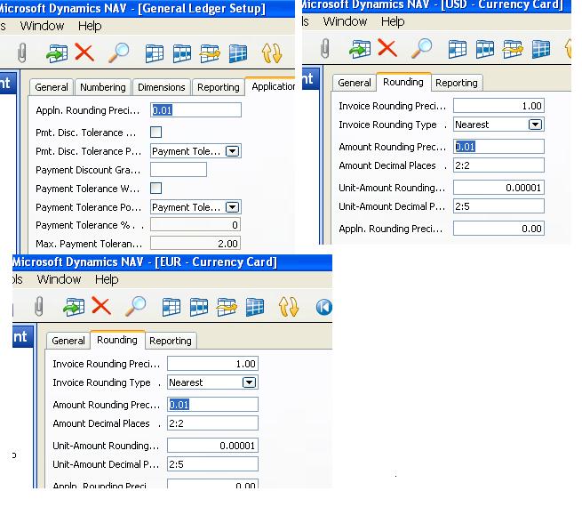Toggle Pmt. Disc. Tolerance checkbox
Viewport: 582px width, 507px height.
click(155, 133)
